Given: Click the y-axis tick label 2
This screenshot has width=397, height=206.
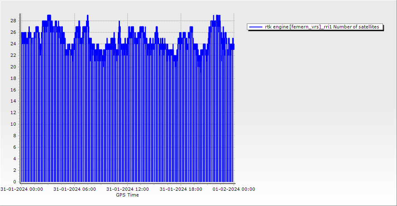Looking at the screenshot, I should click(14, 170).
